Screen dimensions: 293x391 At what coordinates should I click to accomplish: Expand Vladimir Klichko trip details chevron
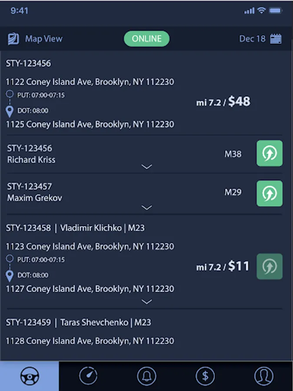point(147,302)
